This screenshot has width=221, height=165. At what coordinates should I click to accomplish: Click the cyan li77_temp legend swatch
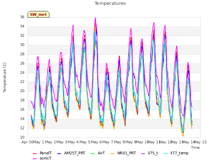(166, 154)
